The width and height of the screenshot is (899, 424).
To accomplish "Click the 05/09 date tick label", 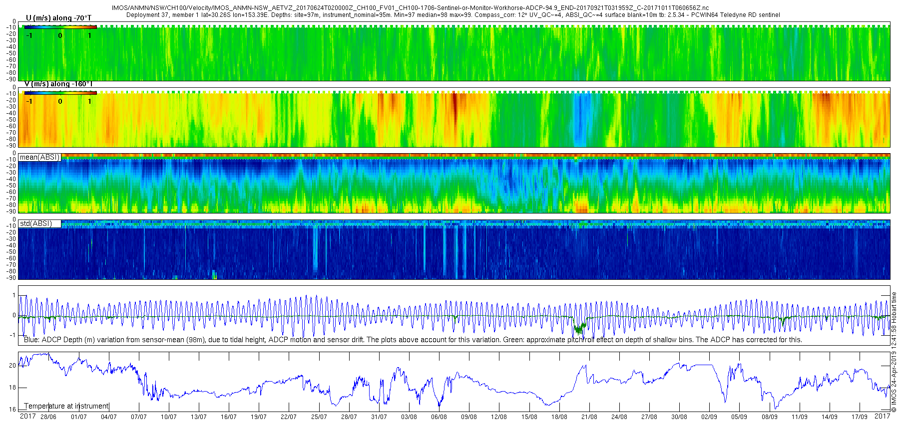I will click(x=739, y=417).
